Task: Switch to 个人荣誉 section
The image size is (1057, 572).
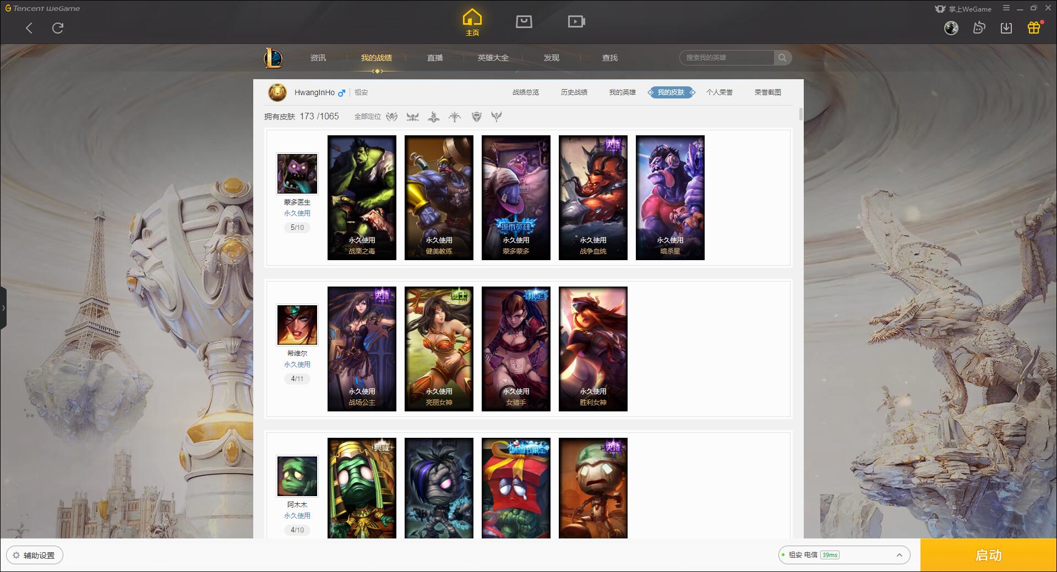Action: (720, 92)
